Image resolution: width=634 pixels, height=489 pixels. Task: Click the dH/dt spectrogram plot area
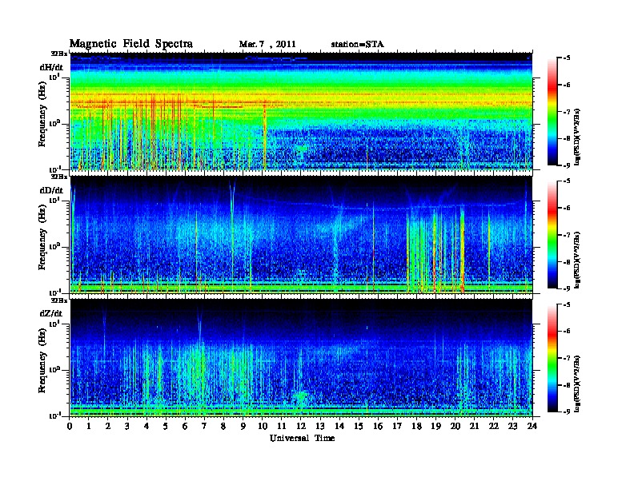pyautogui.click(x=301, y=111)
